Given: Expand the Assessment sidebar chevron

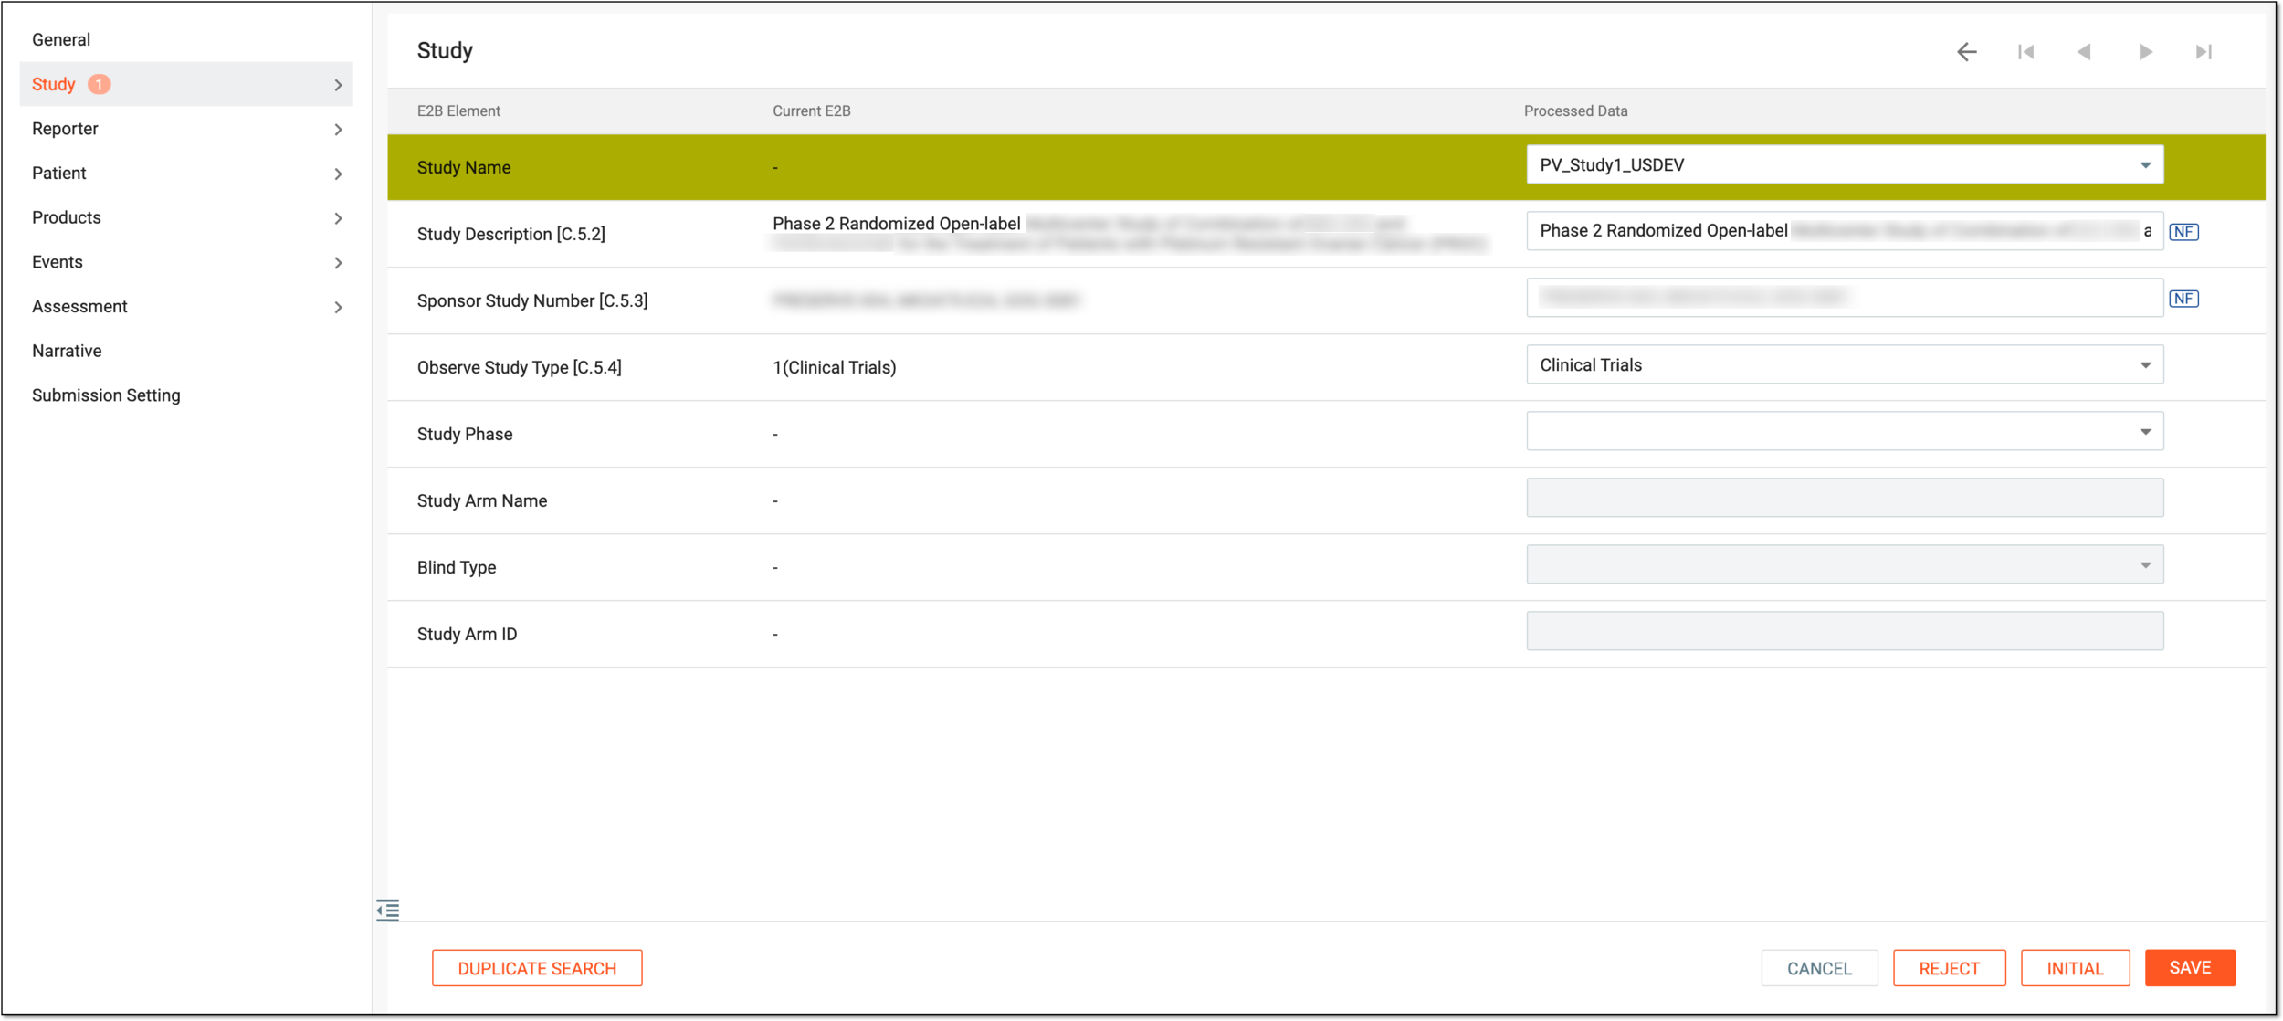Looking at the screenshot, I should coord(338,307).
